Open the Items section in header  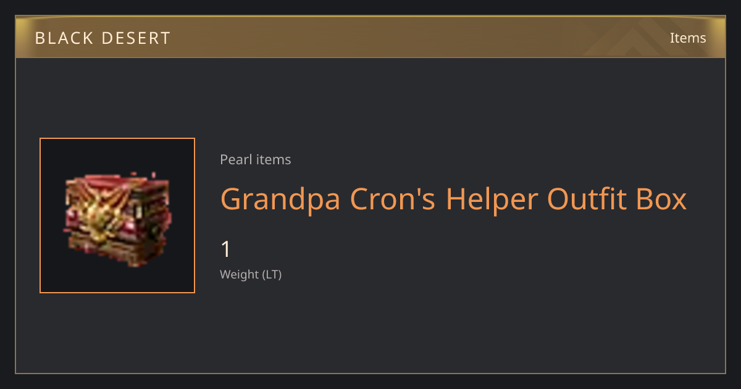click(x=688, y=38)
